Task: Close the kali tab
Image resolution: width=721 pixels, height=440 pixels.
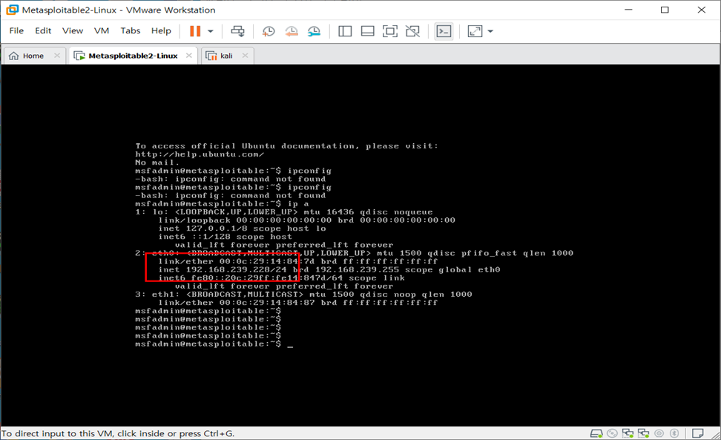Action: coord(245,56)
